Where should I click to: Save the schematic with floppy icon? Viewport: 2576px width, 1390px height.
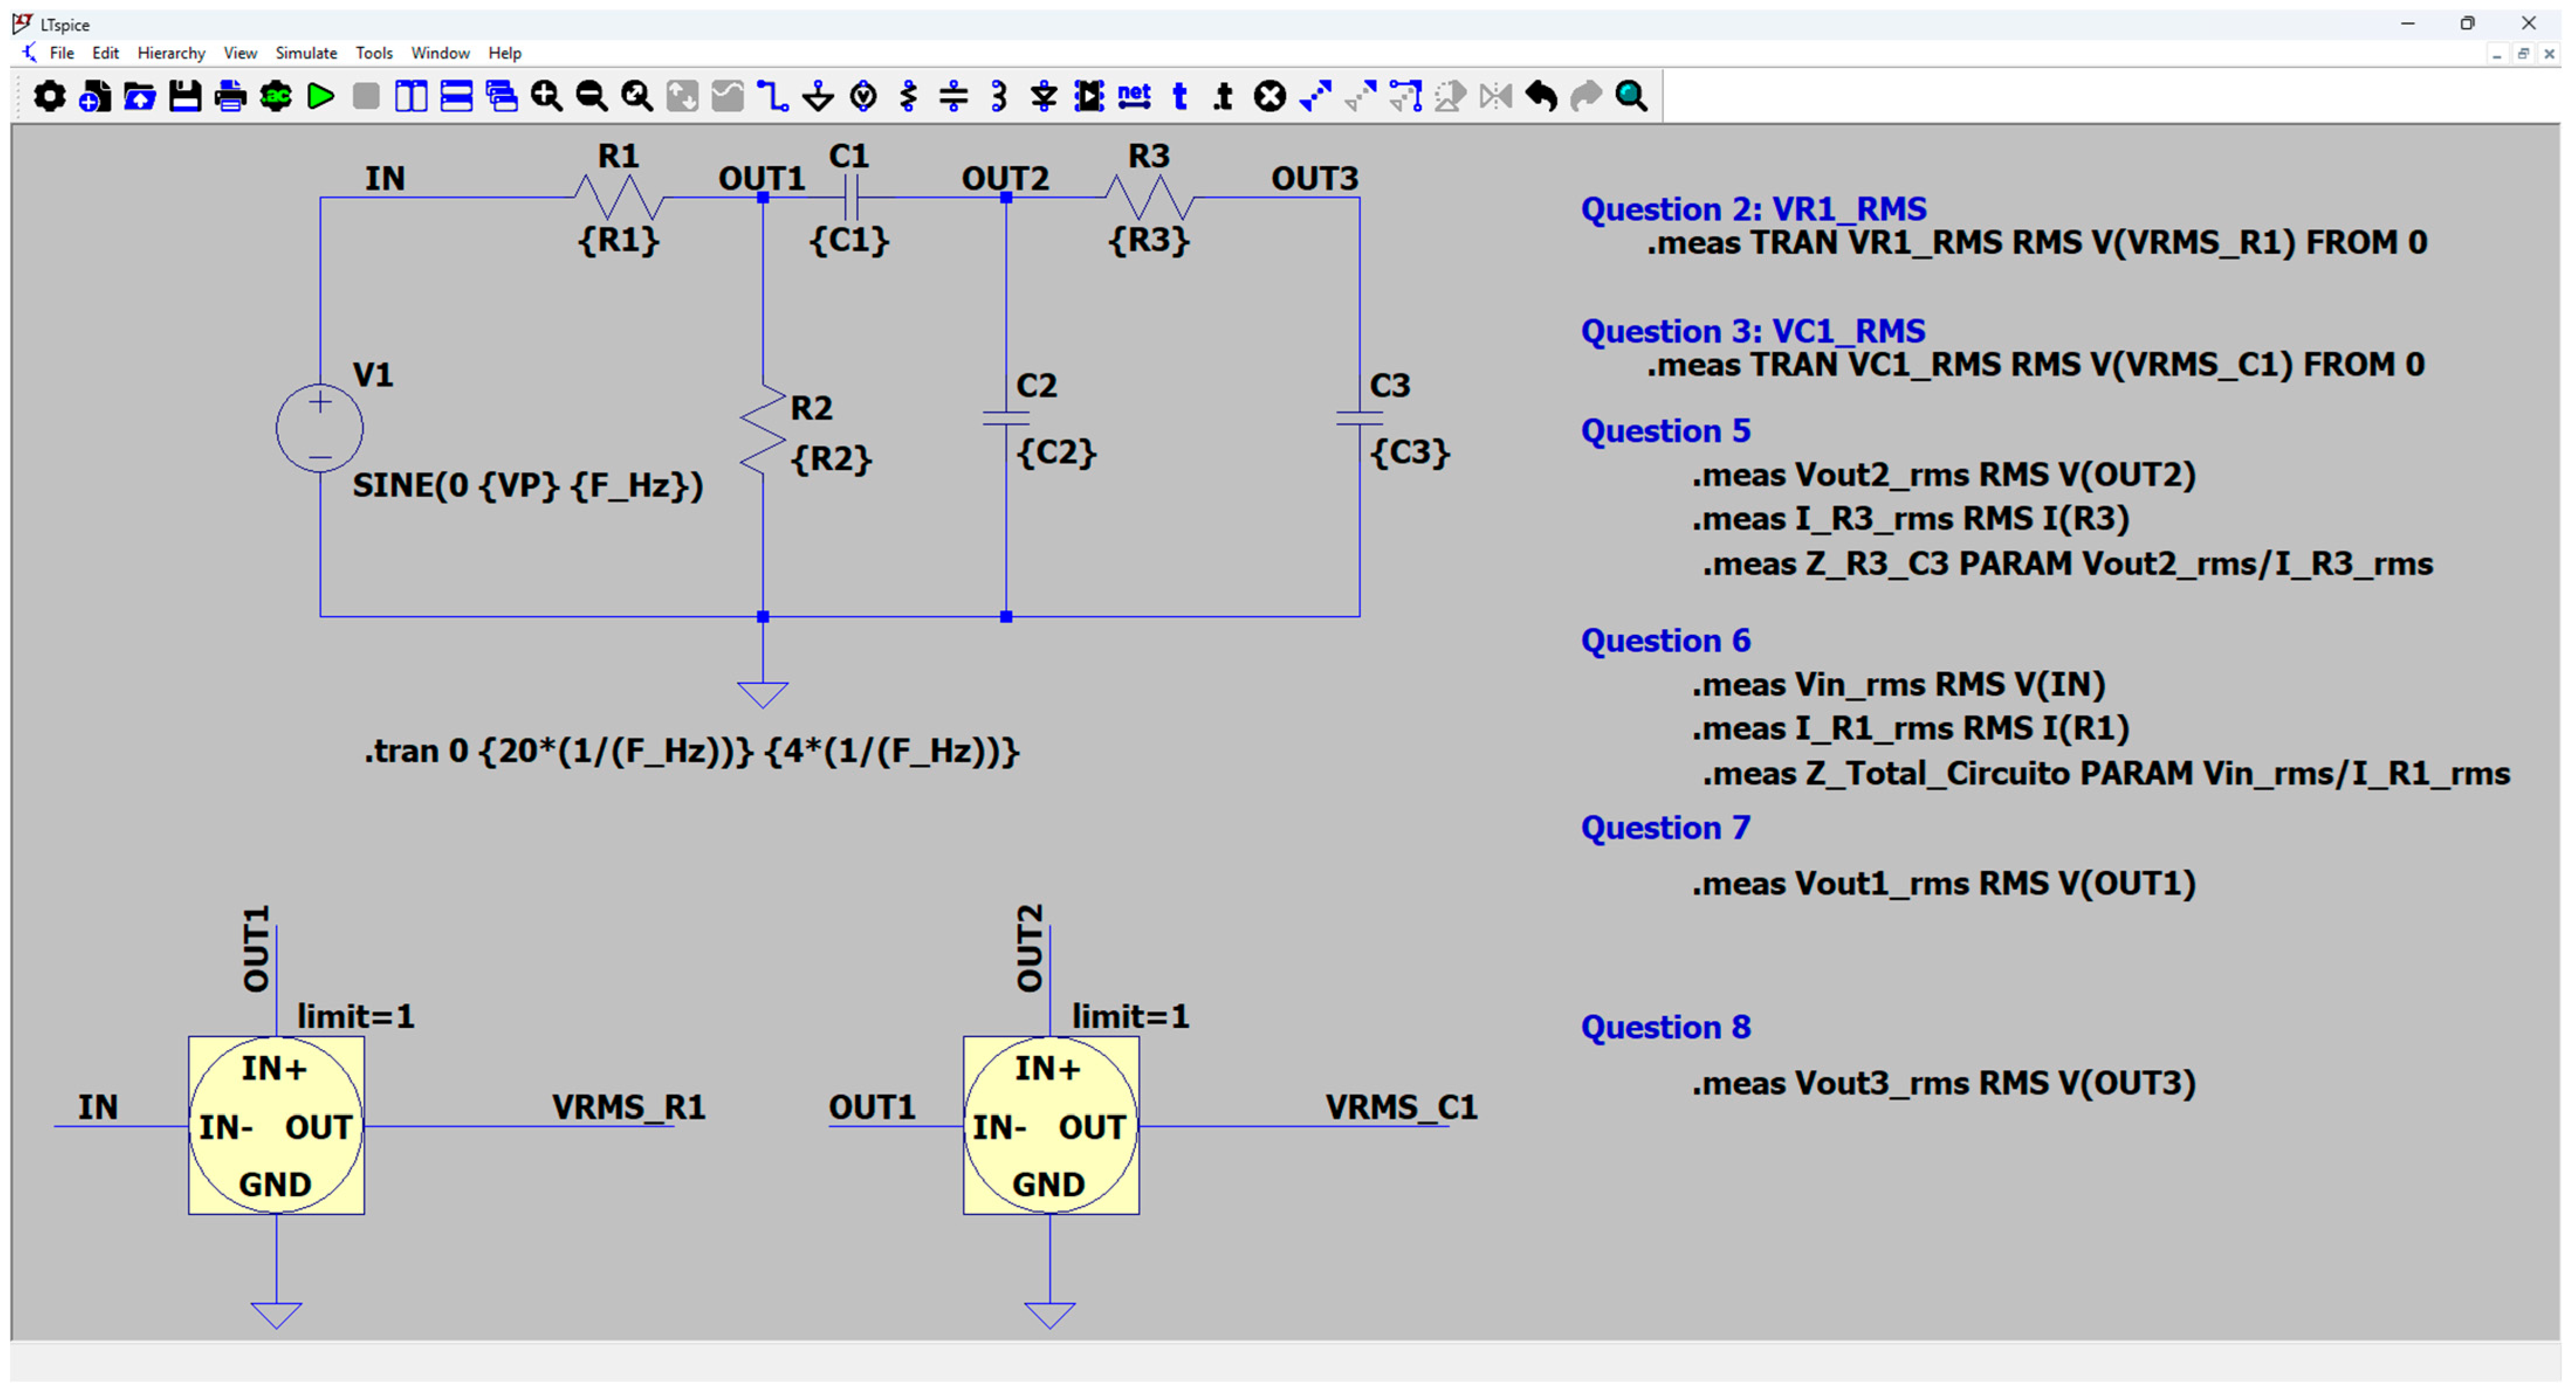click(x=185, y=96)
